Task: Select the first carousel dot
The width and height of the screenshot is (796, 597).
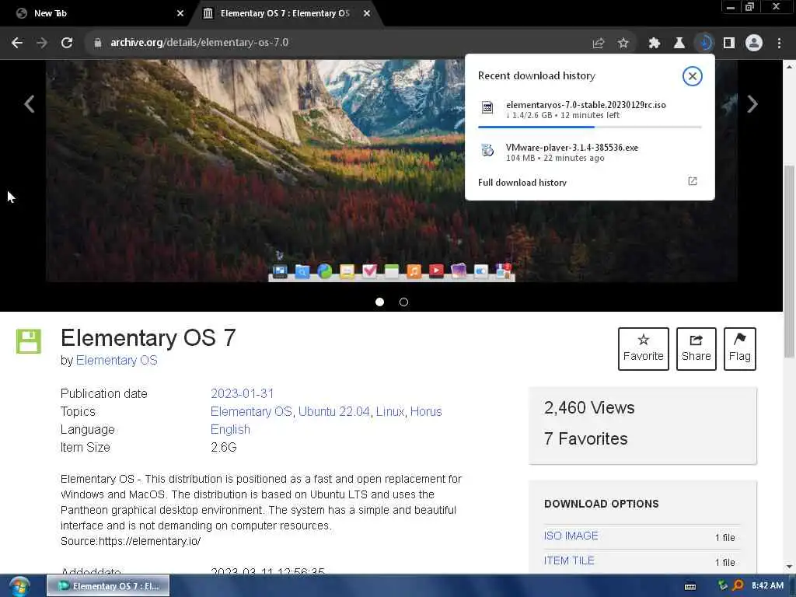Action: click(x=379, y=302)
